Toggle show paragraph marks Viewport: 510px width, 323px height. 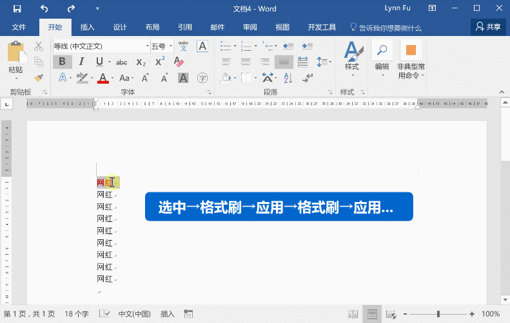coord(307,78)
